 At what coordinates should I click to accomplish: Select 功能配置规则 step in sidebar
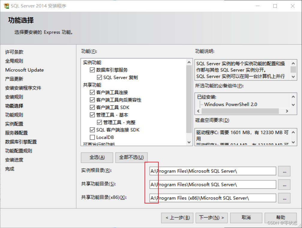point(19,151)
